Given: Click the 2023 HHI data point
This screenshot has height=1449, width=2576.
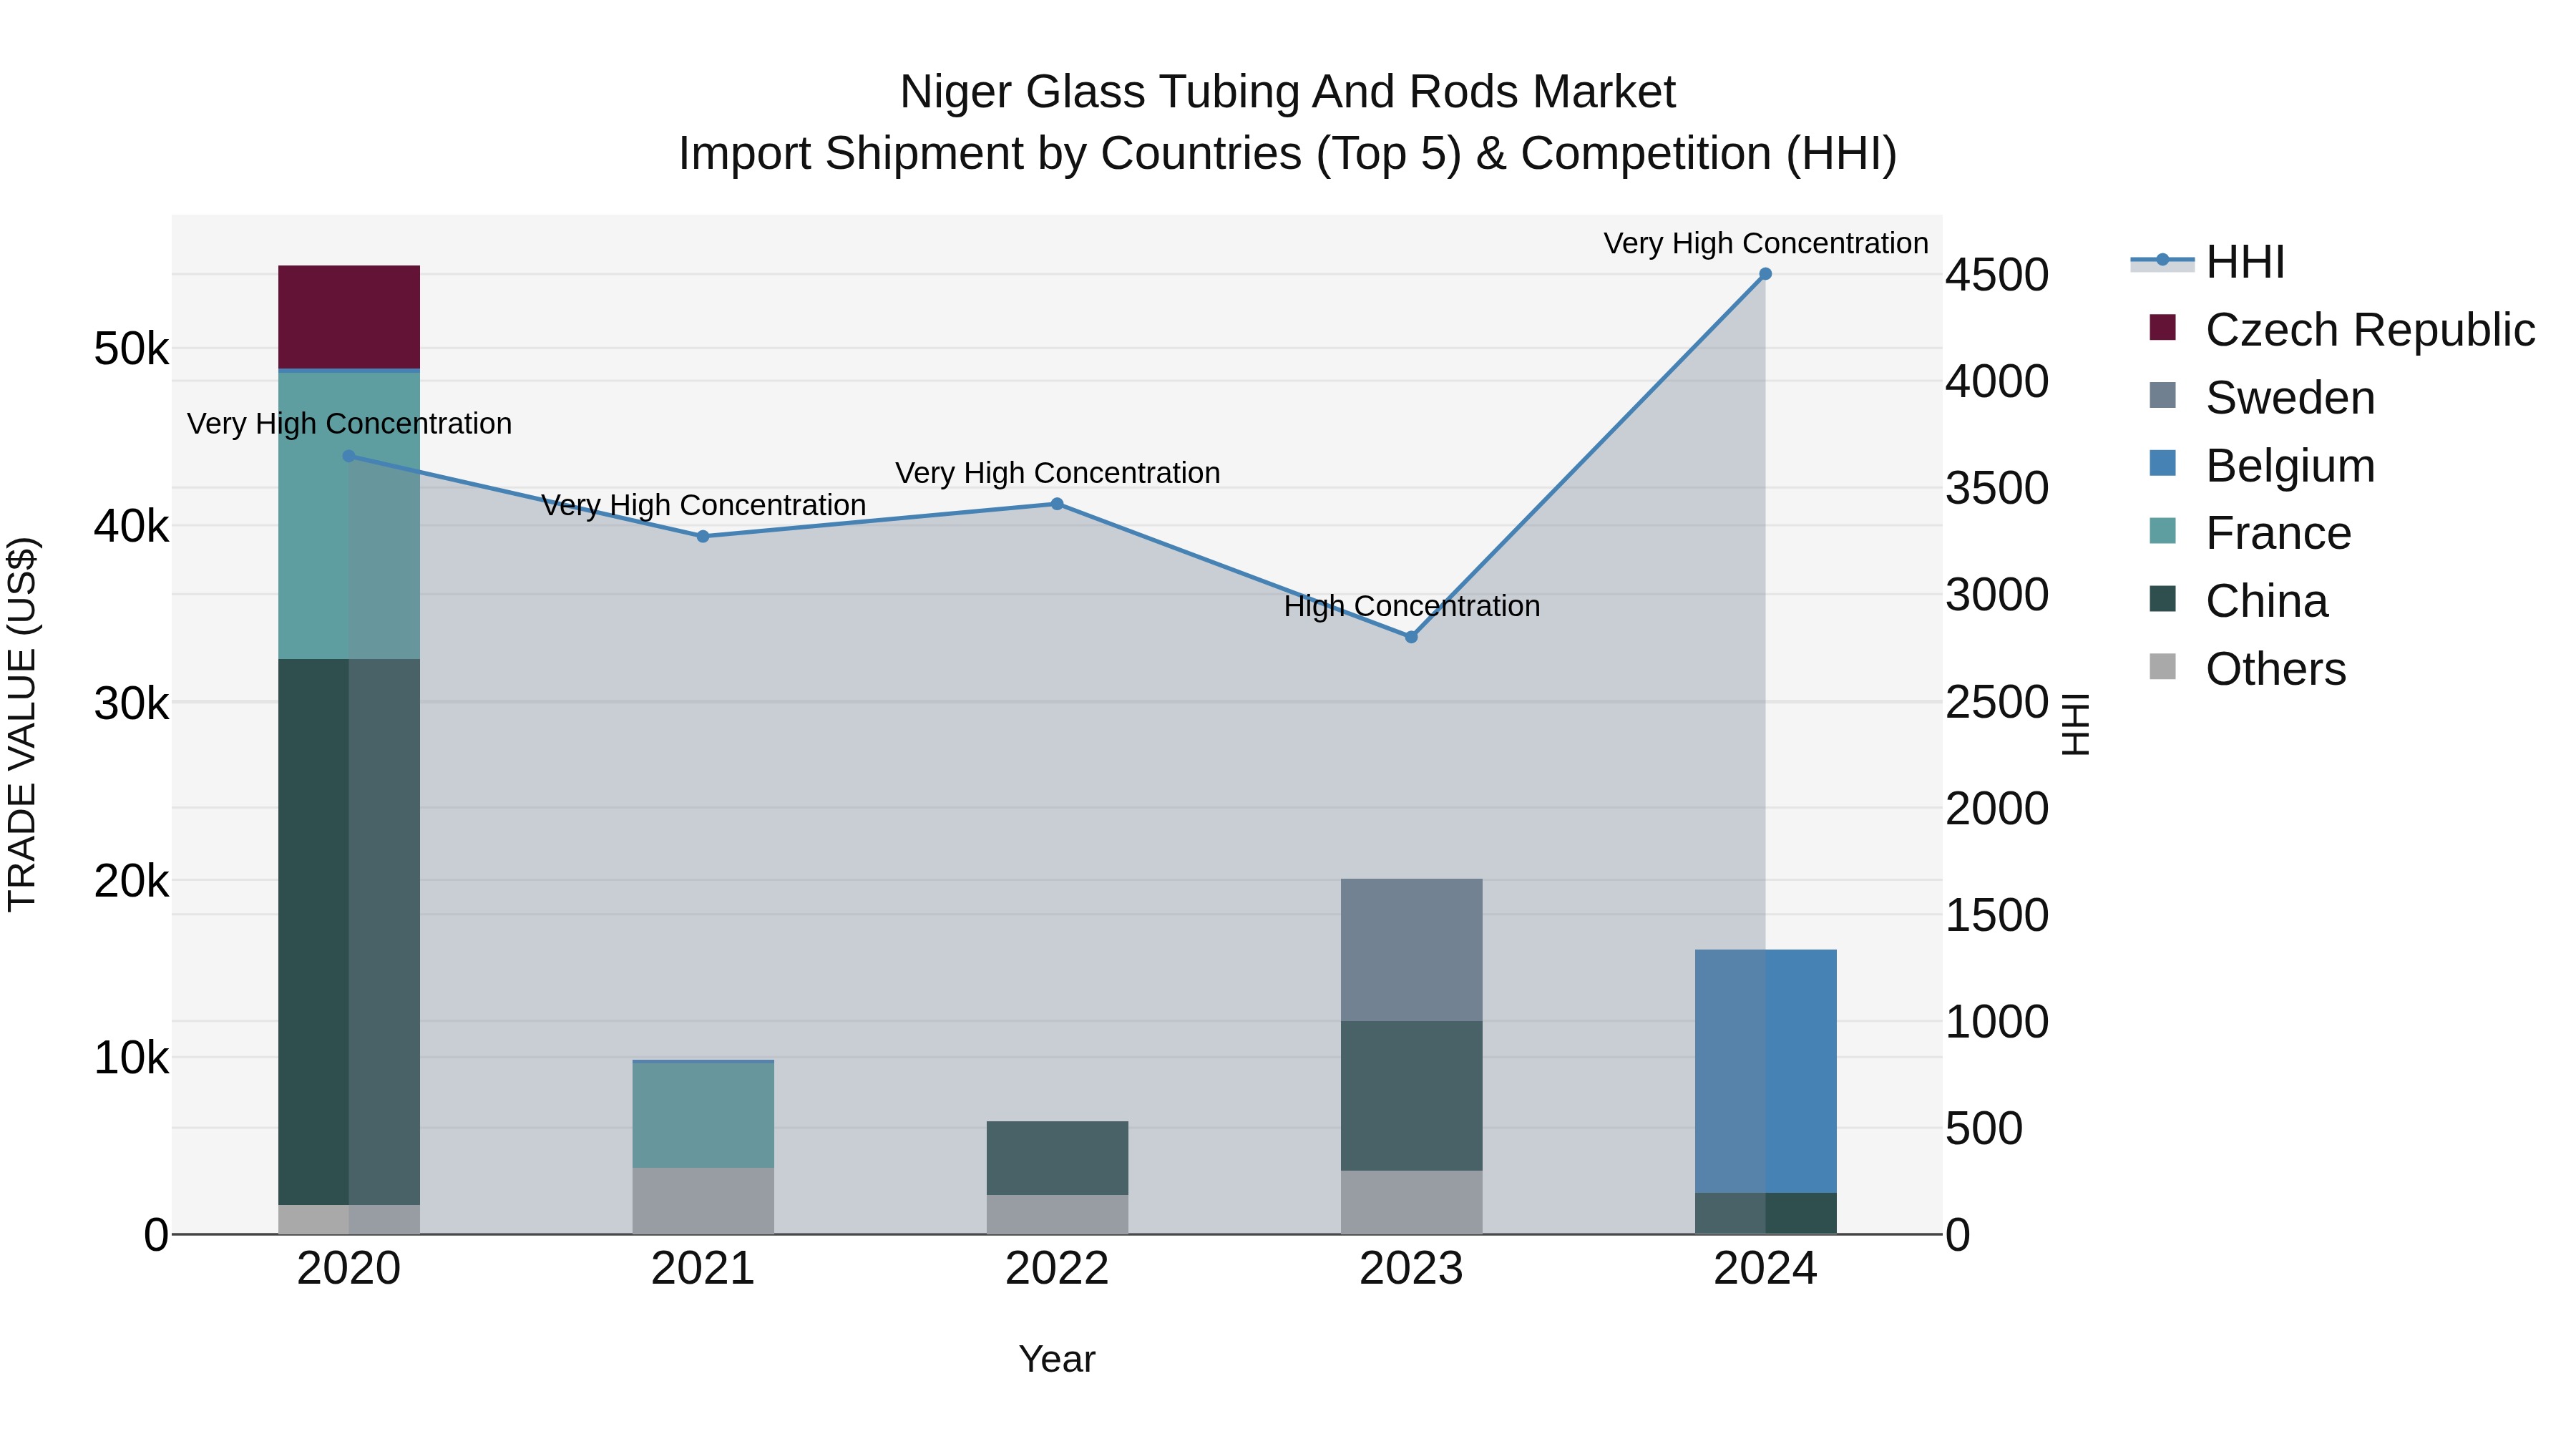Looking at the screenshot, I should (x=1411, y=637).
